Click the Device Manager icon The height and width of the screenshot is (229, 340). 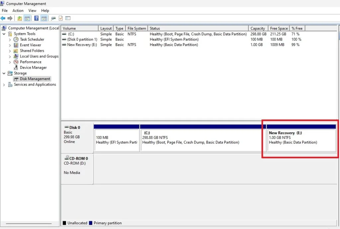tap(16, 68)
